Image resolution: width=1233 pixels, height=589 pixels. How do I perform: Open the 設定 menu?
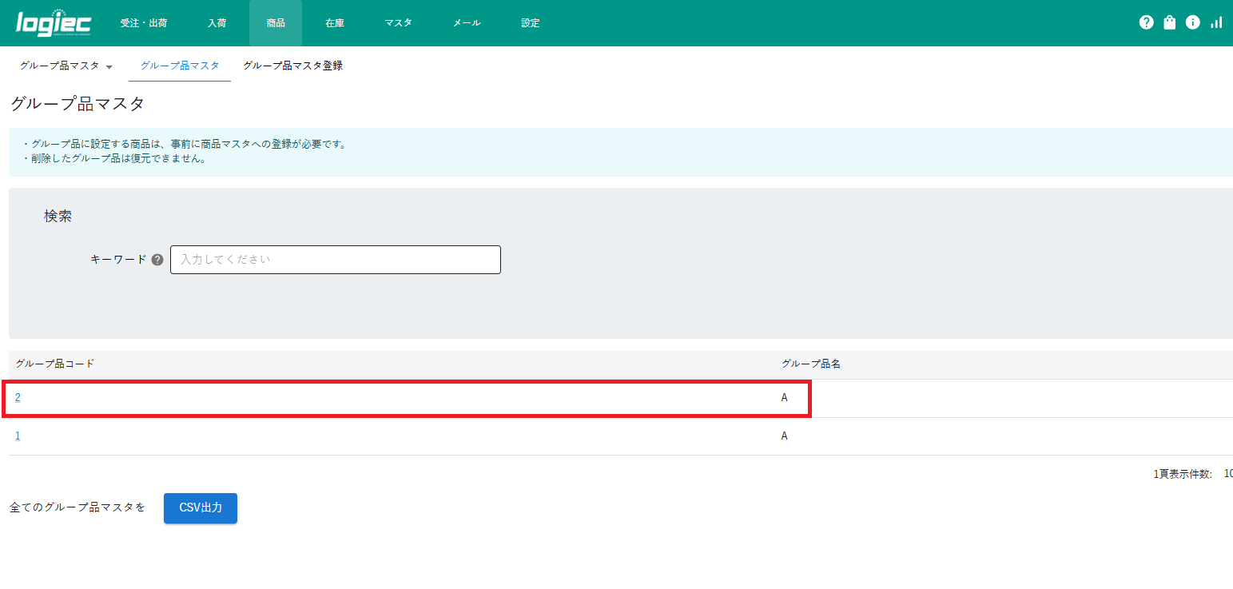coord(531,23)
